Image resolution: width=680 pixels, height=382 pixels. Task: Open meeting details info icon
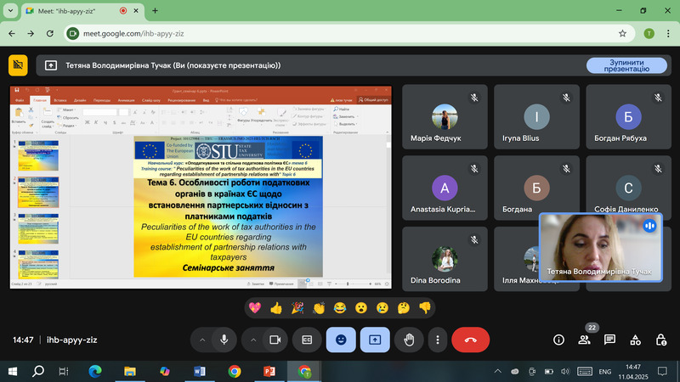[x=558, y=340]
